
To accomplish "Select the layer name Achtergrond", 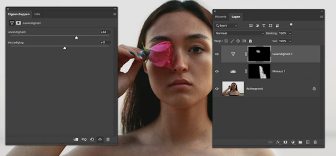I will click(254, 89).
